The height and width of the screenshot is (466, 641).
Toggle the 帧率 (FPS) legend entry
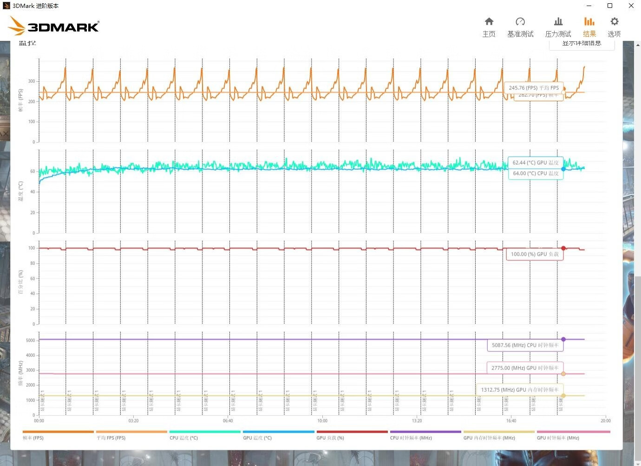coord(33,438)
